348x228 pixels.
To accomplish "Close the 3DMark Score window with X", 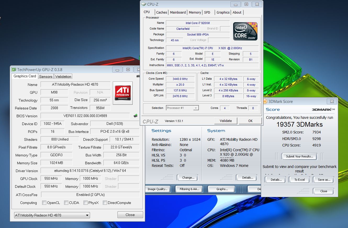I will 332,101.
